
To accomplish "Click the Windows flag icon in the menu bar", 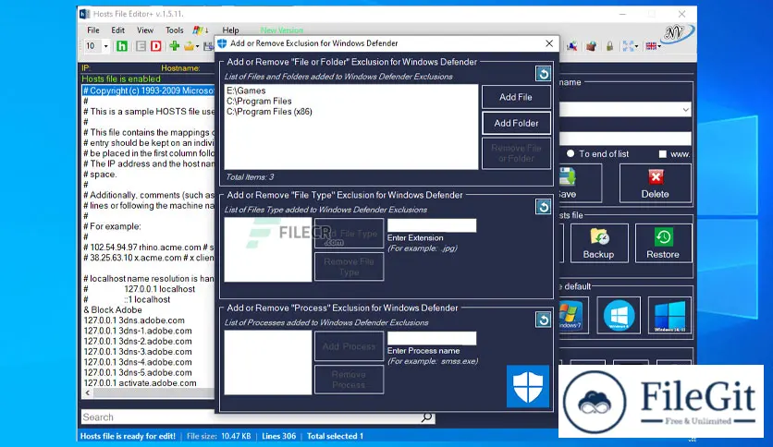I will pyautogui.click(x=198, y=30).
